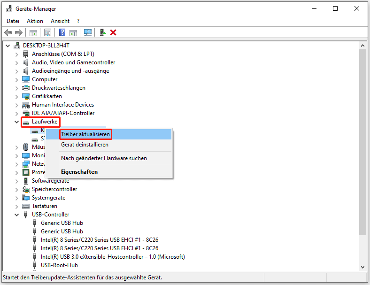370x285 pixels.
Task: Click the IDE ATA/ATAPI-Controller icon
Action: (26, 113)
